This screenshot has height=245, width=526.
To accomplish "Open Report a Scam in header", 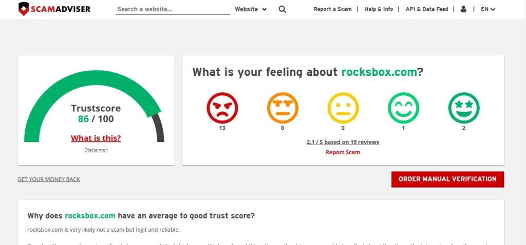I will click(x=332, y=9).
